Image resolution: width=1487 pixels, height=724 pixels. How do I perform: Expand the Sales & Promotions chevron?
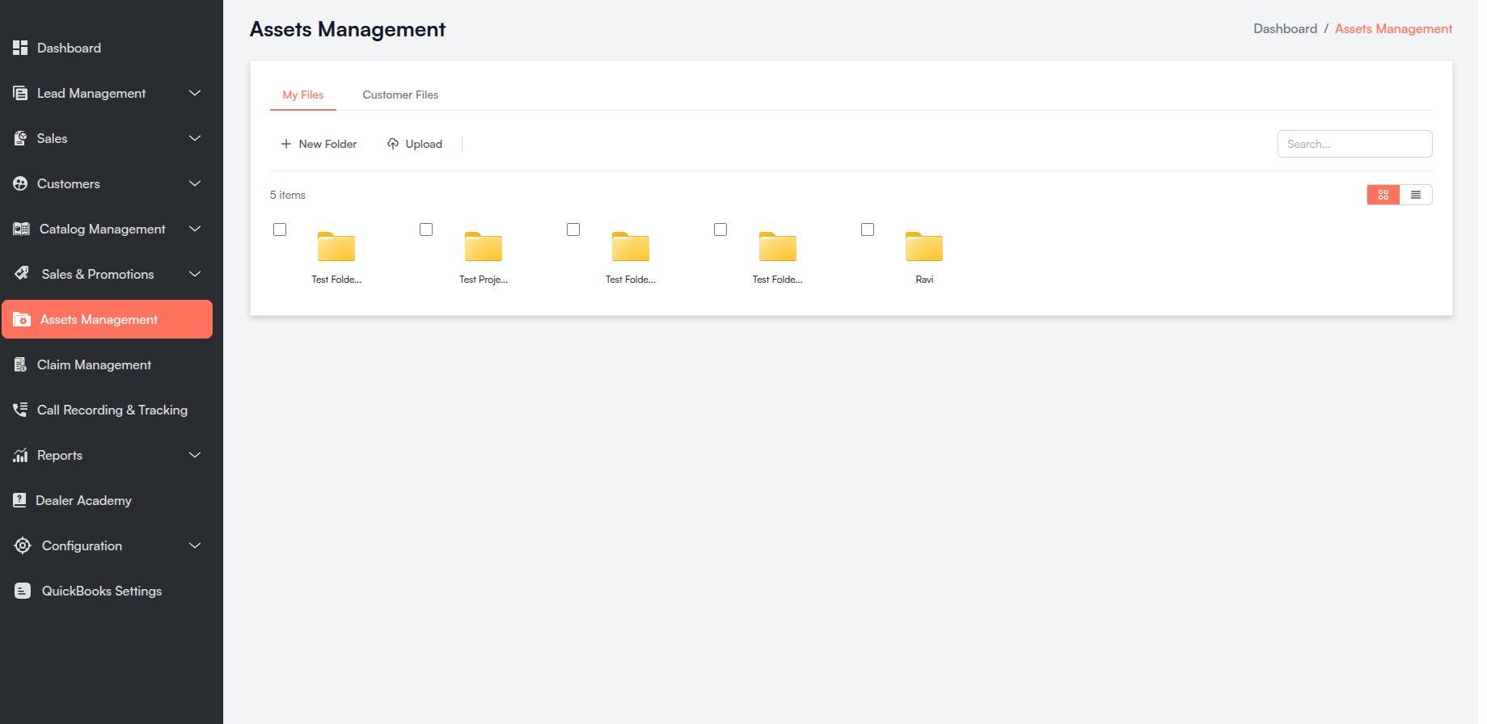pos(195,274)
